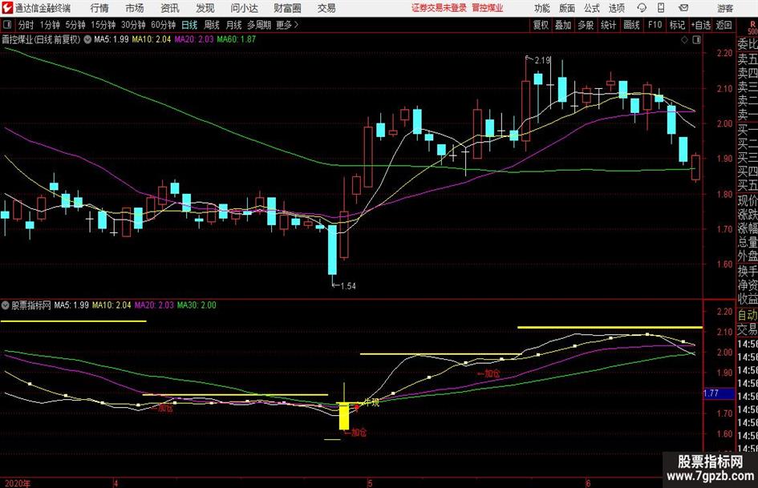Click the yellow MA10: 2.04 main chart label

click(x=152, y=39)
